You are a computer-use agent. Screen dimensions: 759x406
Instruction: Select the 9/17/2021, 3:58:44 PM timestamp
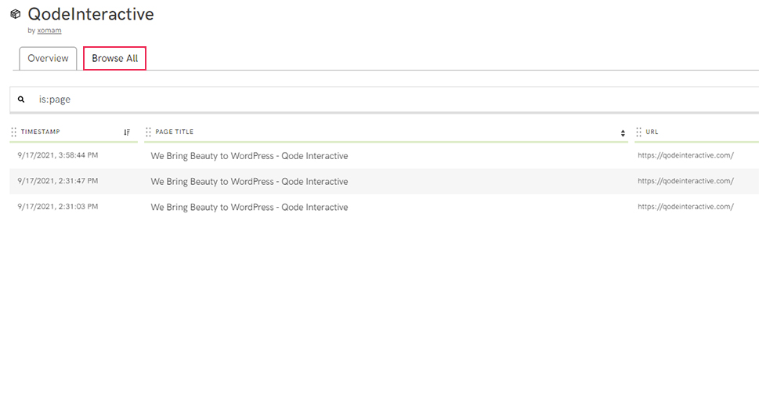point(58,155)
